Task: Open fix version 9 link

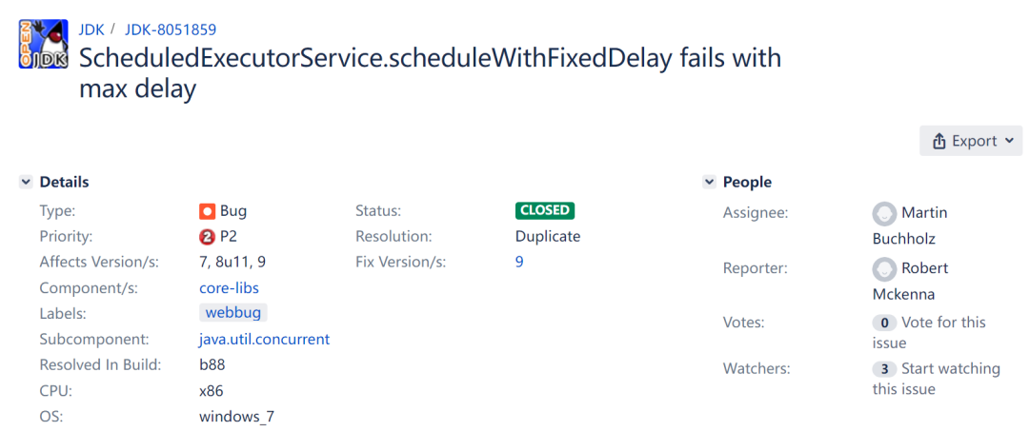Action: [519, 262]
